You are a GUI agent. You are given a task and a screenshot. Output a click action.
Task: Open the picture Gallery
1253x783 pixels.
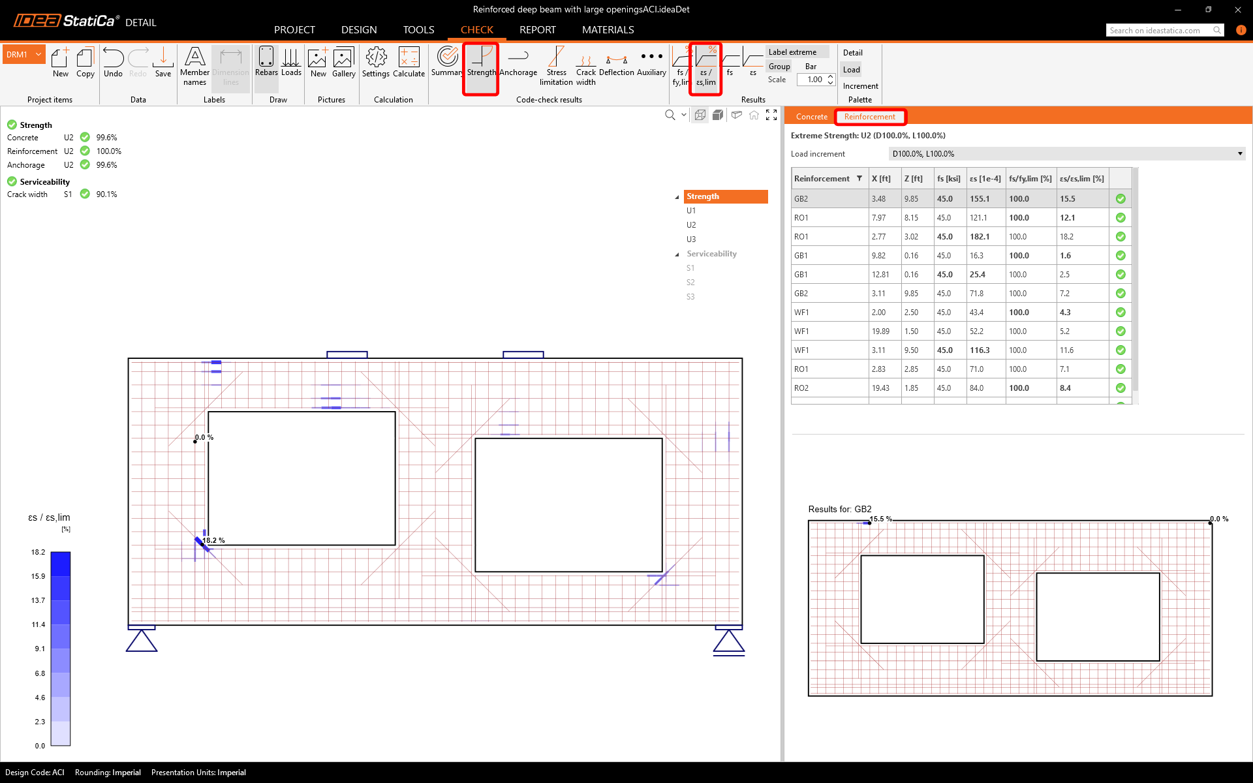[x=343, y=63]
